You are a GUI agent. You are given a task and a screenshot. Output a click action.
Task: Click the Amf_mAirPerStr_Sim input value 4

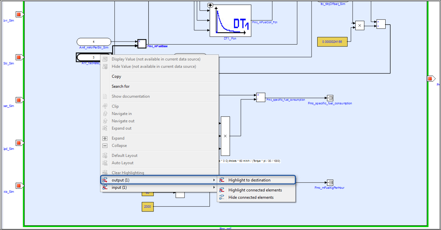click(x=93, y=42)
